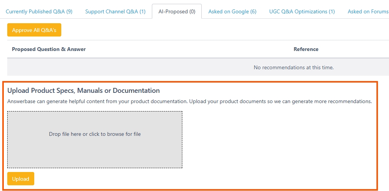Click blank space right of the drop zone
Screen dimensions: 389x191
click(x=278, y=140)
